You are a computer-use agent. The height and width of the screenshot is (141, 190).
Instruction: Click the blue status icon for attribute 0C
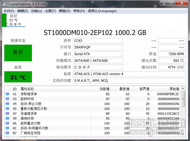pyautogui.click(x=7, y=128)
